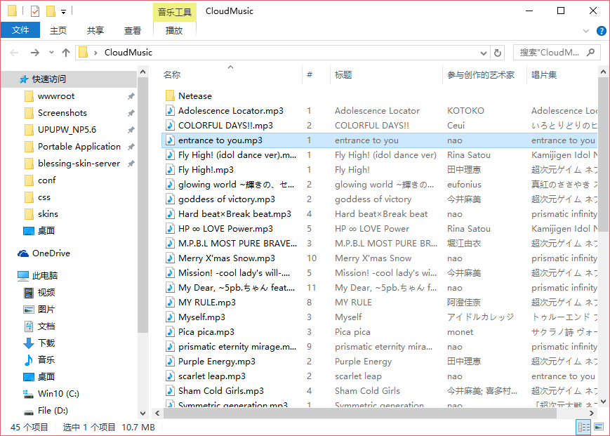Select goddess of victory.mp3 file icon

[170, 199]
